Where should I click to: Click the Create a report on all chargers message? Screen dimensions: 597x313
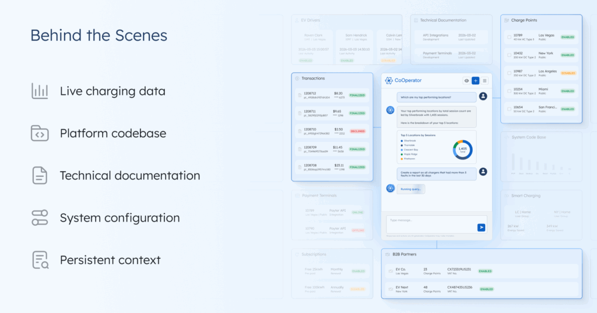[436, 174]
